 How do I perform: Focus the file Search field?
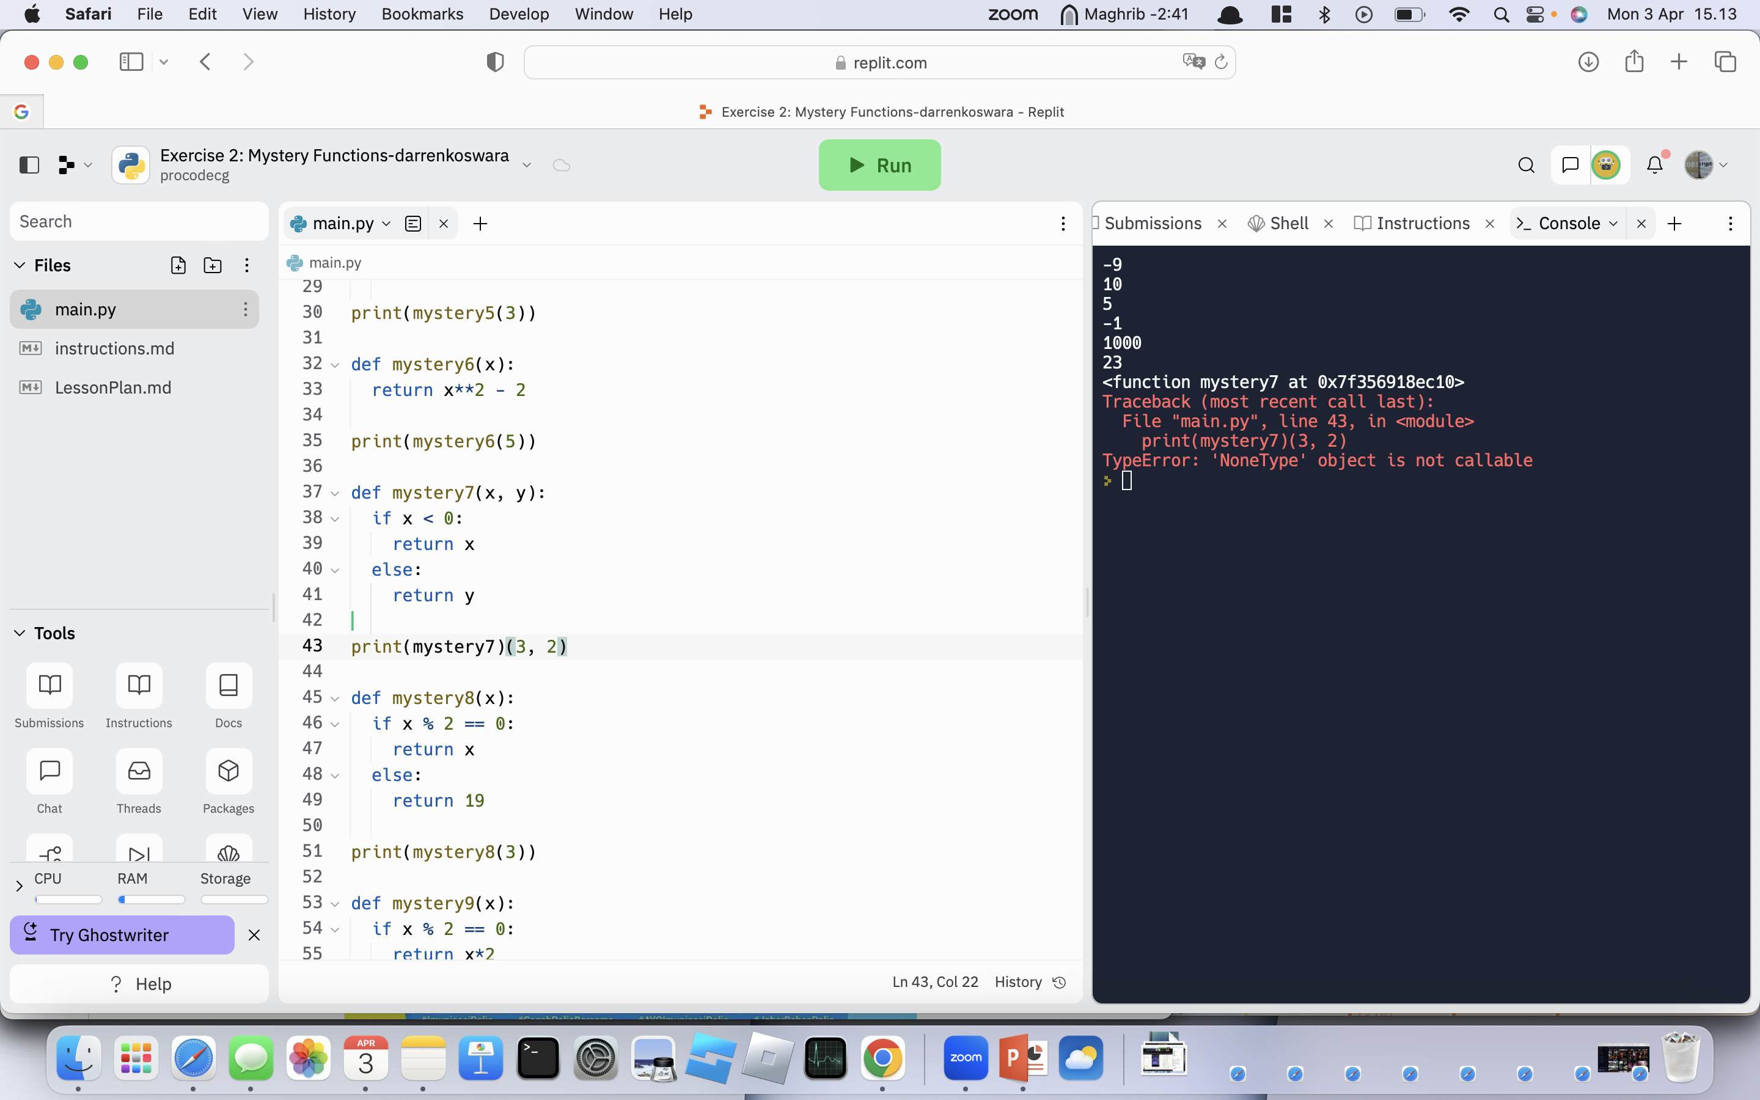coord(139,221)
